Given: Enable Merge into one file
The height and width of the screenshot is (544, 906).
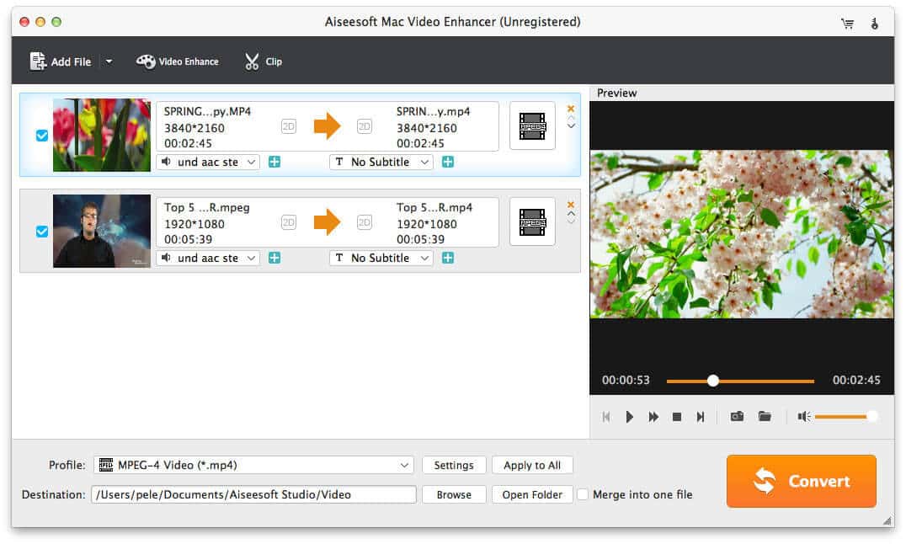Looking at the screenshot, I should pyautogui.click(x=583, y=494).
